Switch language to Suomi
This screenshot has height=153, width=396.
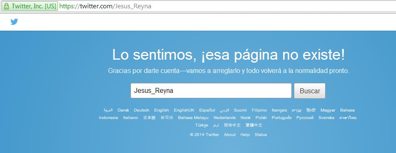pyautogui.click(x=240, y=110)
